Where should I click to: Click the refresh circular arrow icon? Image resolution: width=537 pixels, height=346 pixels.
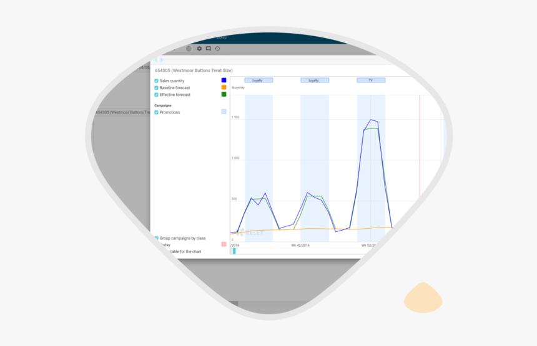coord(217,49)
